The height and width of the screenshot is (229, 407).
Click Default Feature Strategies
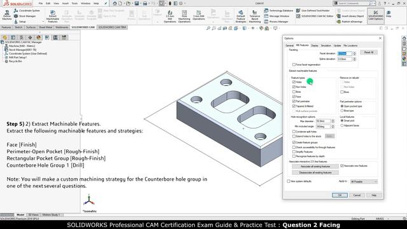coord(240,17)
